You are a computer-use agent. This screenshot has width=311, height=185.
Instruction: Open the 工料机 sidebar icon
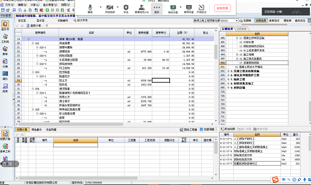click(x=5, y=38)
